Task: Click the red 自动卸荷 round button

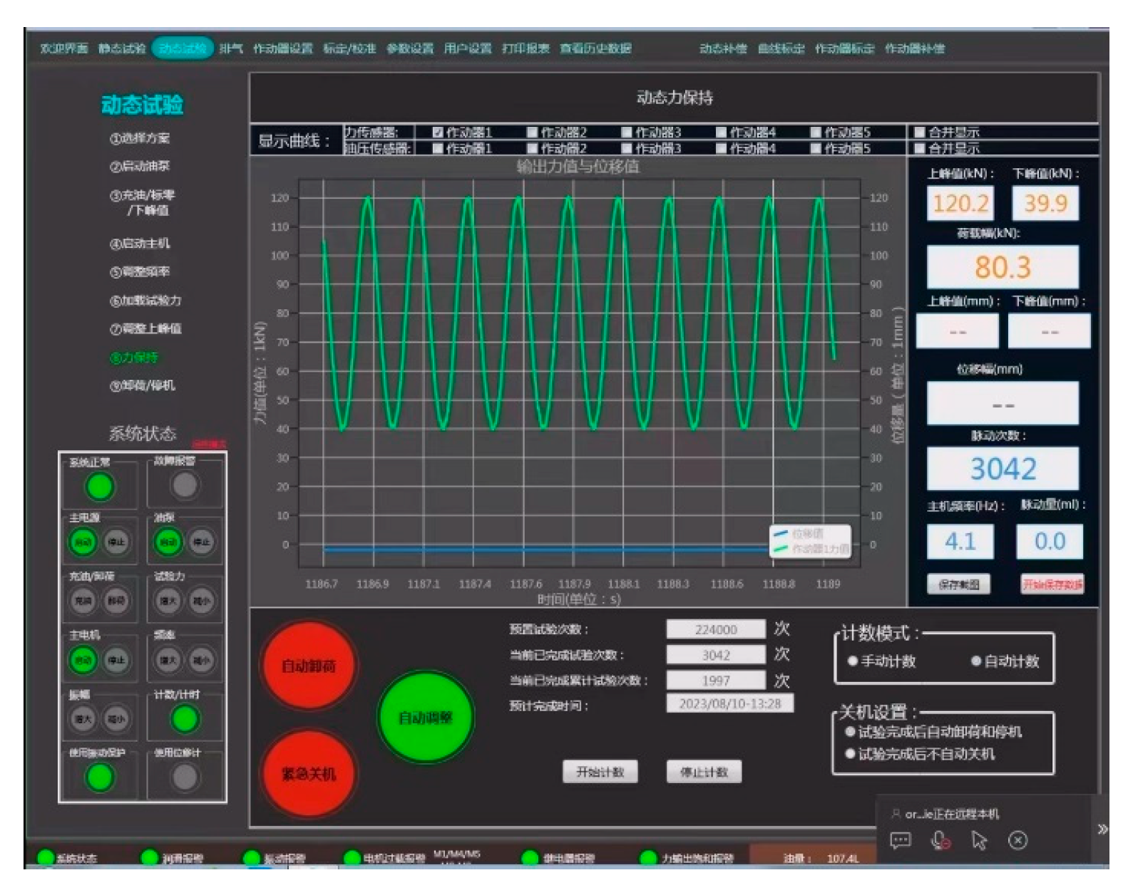Action: pos(308,666)
